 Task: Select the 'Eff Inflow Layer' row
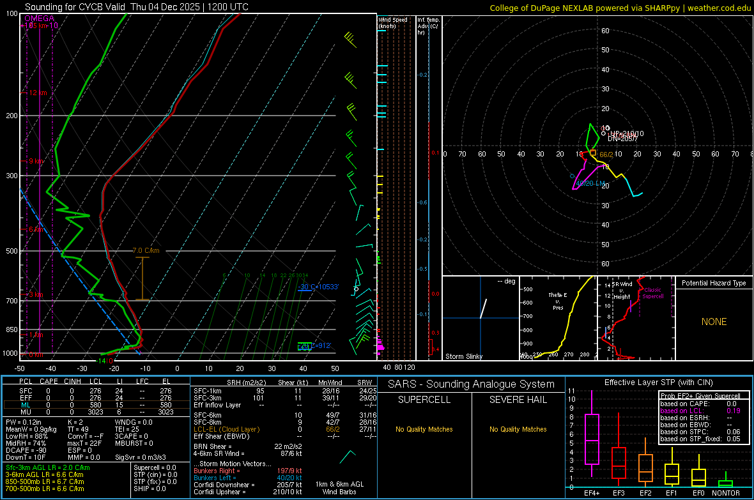point(285,405)
